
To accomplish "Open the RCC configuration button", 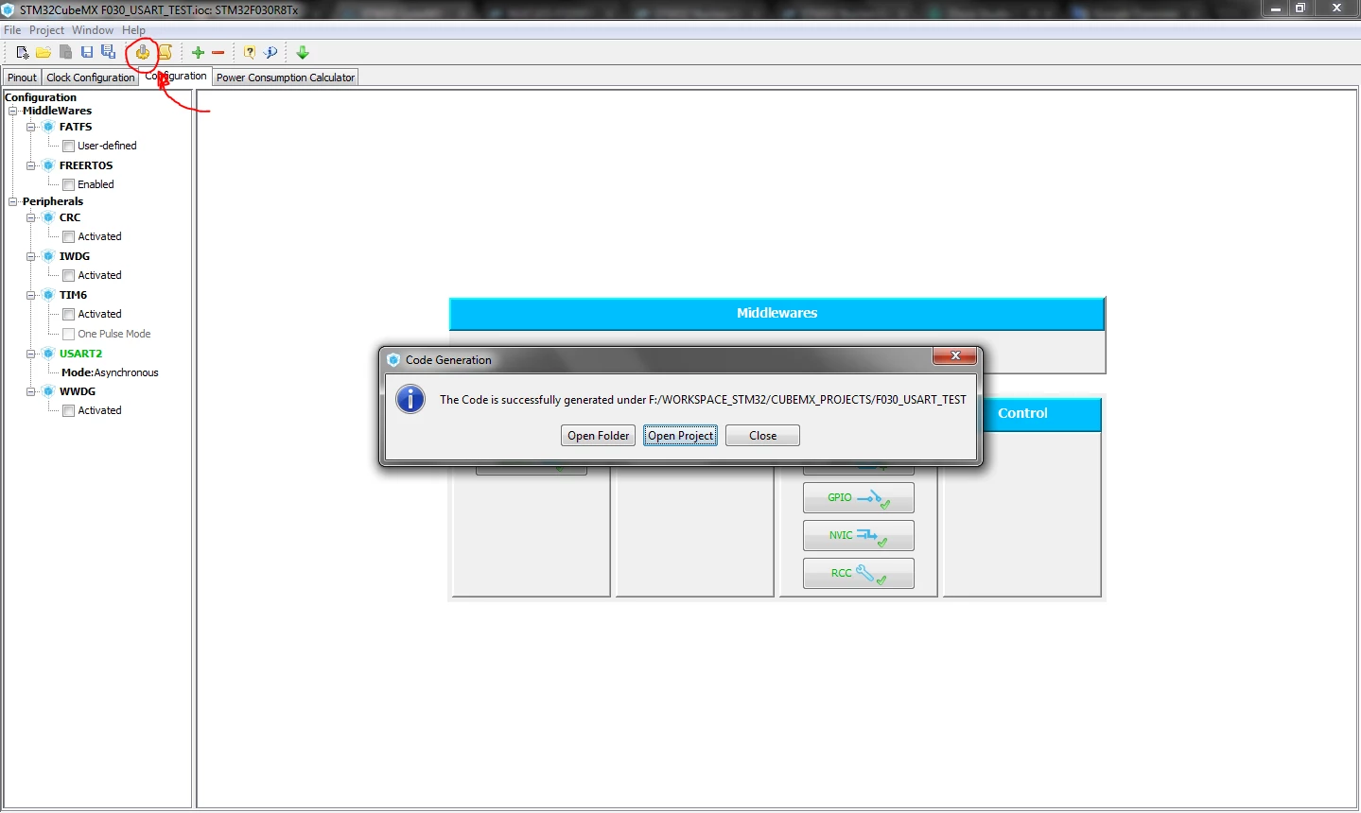I will click(x=858, y=573).
